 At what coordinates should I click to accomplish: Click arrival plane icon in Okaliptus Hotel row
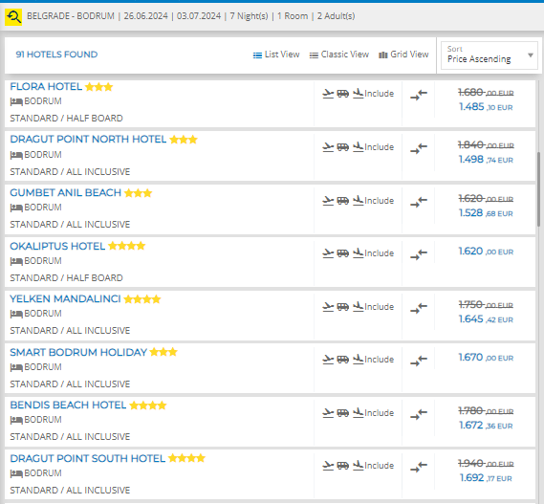click(x=358, y=253)
